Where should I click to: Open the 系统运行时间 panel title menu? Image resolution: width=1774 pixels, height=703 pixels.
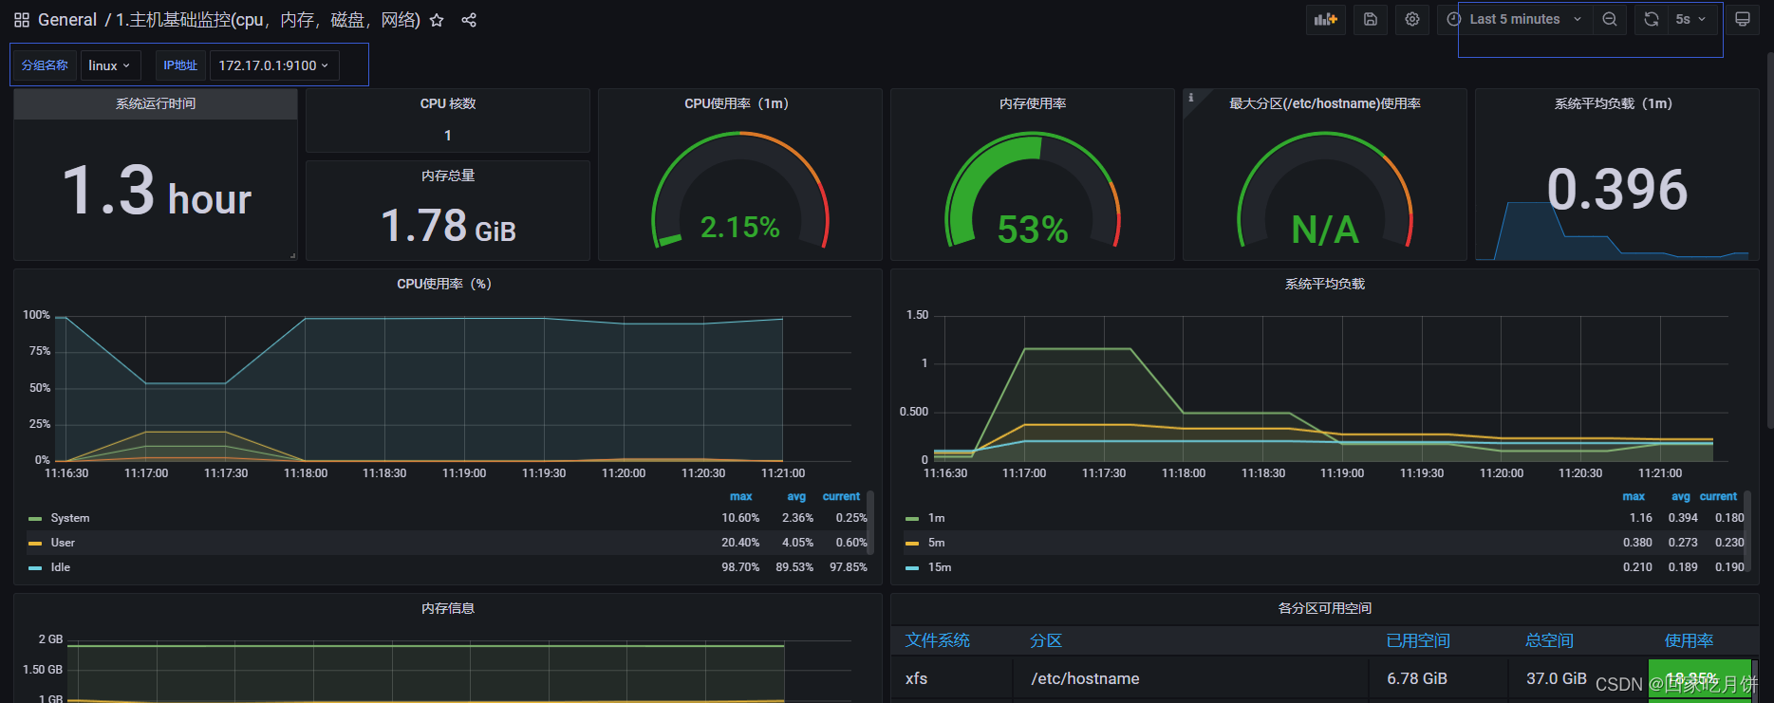156,103
